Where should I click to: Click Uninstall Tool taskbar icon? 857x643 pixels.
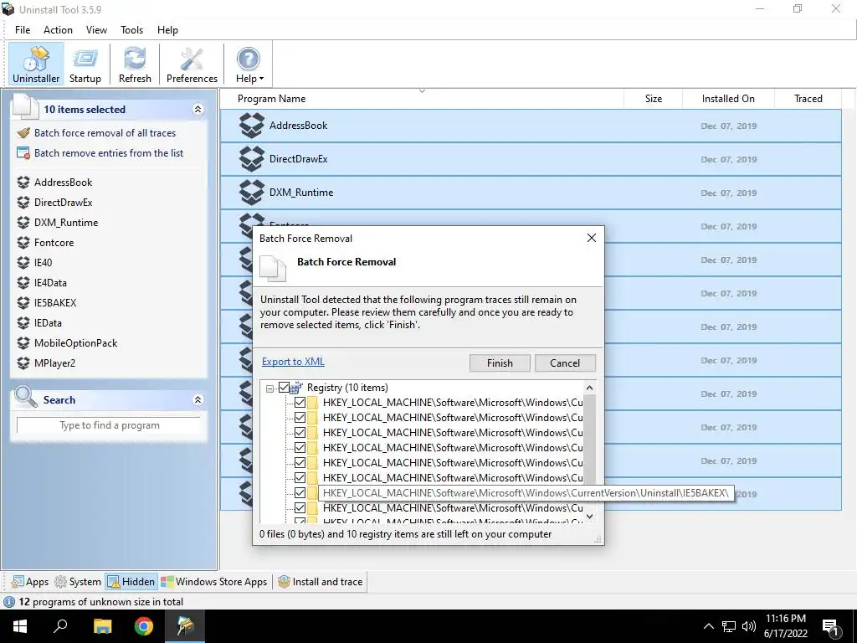click(185, 626)
